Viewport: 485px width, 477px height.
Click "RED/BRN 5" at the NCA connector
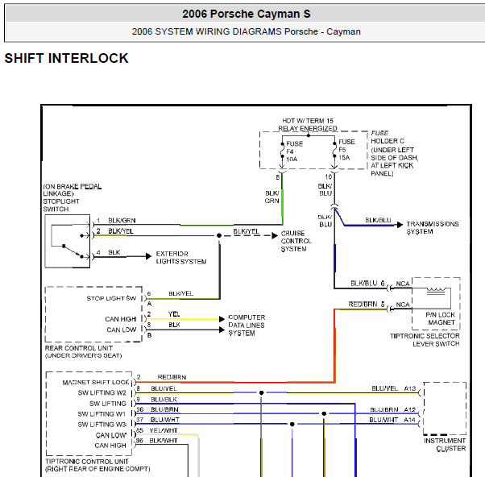367,304
